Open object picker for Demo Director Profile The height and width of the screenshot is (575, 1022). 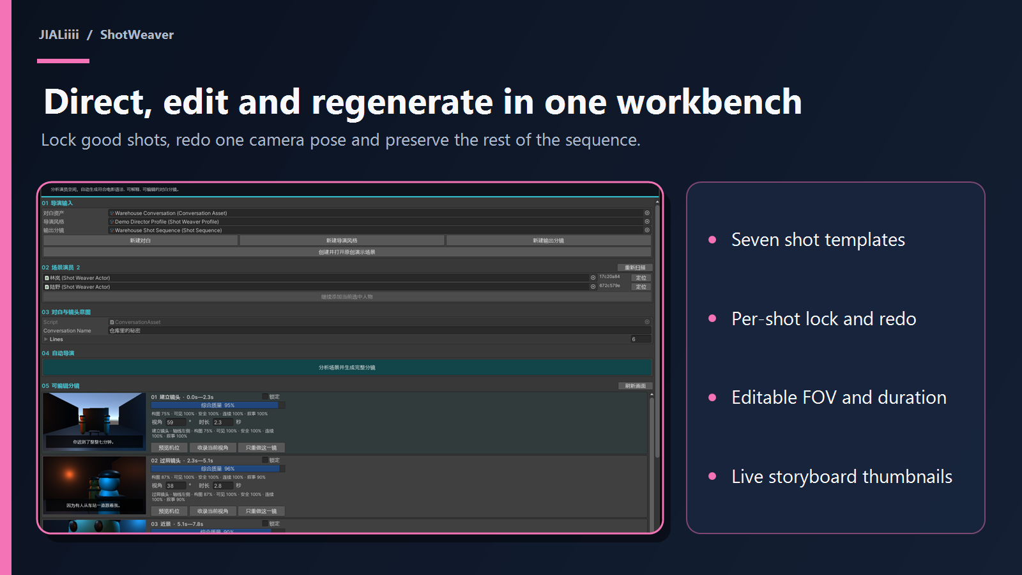click(647, 222)
